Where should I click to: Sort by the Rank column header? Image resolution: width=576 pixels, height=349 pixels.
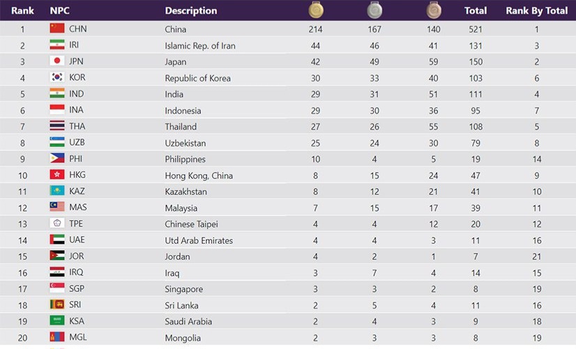(x=22, y=10)
